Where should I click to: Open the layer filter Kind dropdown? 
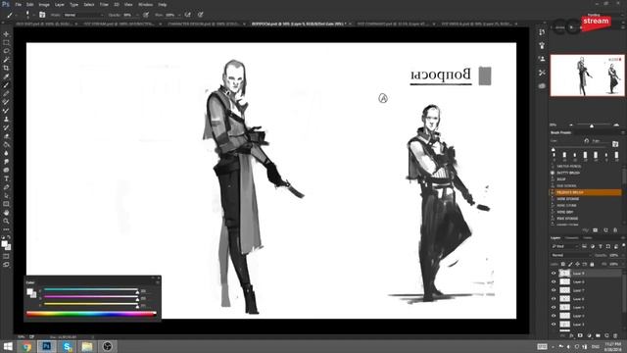click(x=564, y=246)
